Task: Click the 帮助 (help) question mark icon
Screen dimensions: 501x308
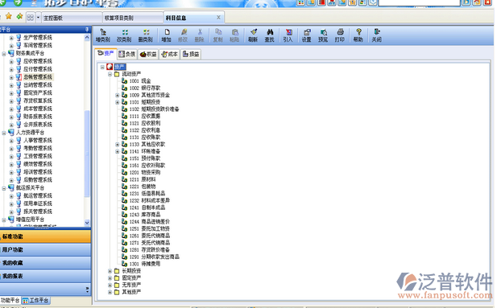Action: 358,35
